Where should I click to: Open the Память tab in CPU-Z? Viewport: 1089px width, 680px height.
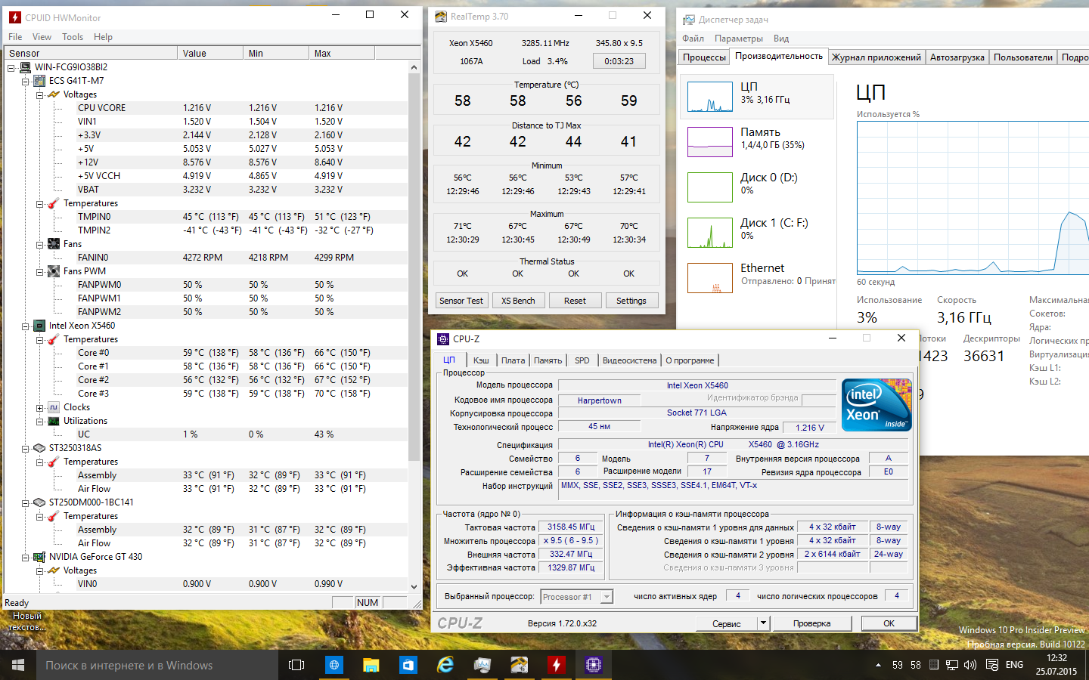pos(548,360)
